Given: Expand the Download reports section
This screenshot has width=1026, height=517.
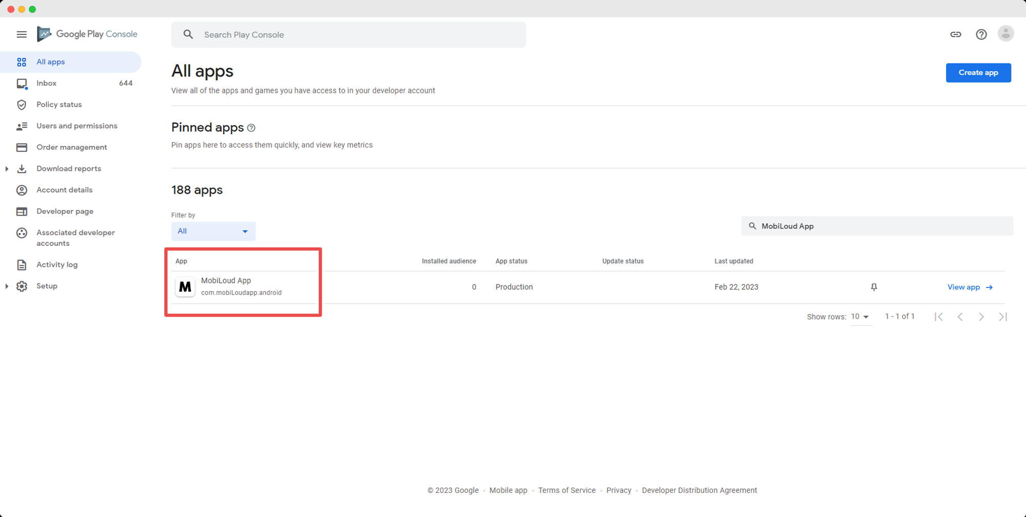Looking at the screenshot, I should (7, 169).
